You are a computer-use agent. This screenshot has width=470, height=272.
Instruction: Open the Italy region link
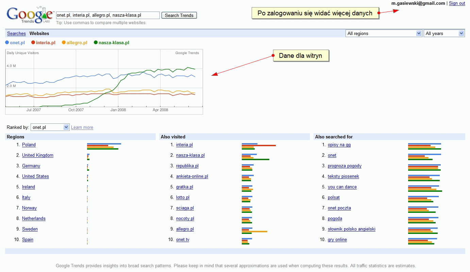click(x=26, y=197)
